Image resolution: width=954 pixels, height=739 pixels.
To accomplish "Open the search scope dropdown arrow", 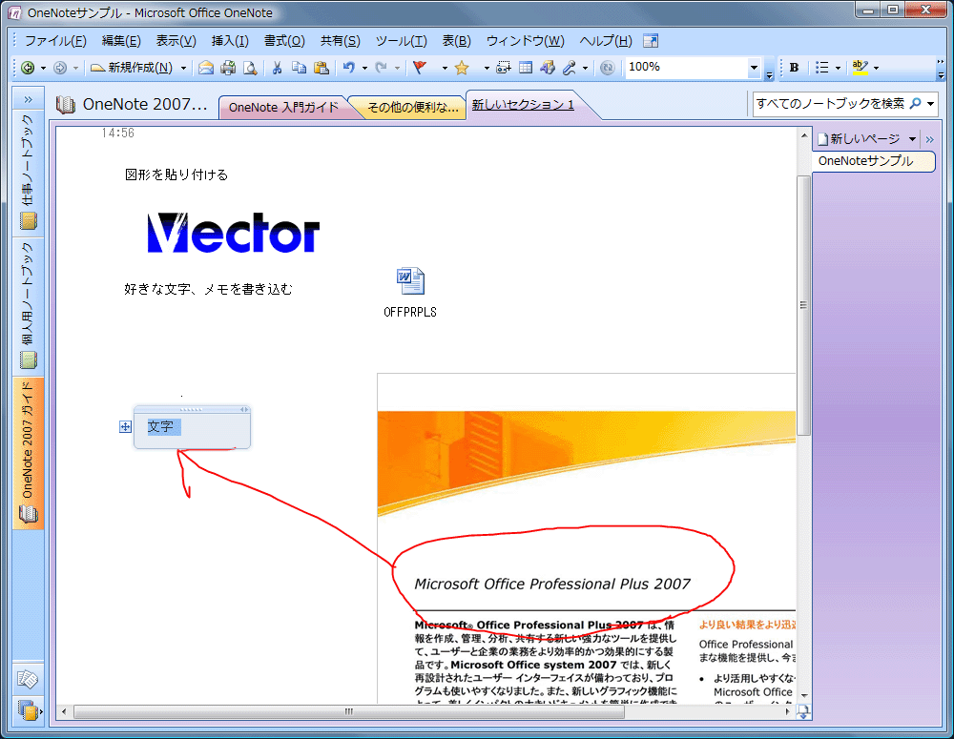I will (930, 104).
